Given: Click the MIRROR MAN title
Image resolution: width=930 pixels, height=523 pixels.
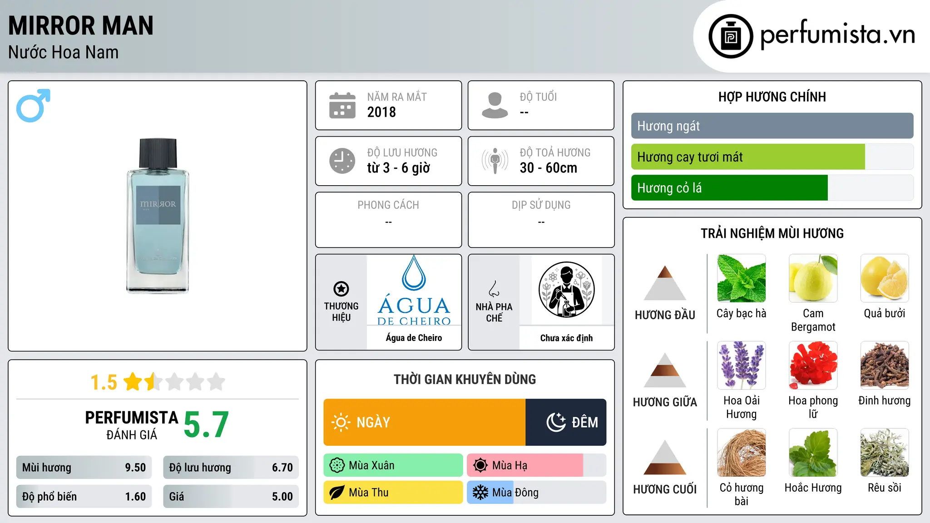Looking at the screenshot, I should click(x=81, y=26).
